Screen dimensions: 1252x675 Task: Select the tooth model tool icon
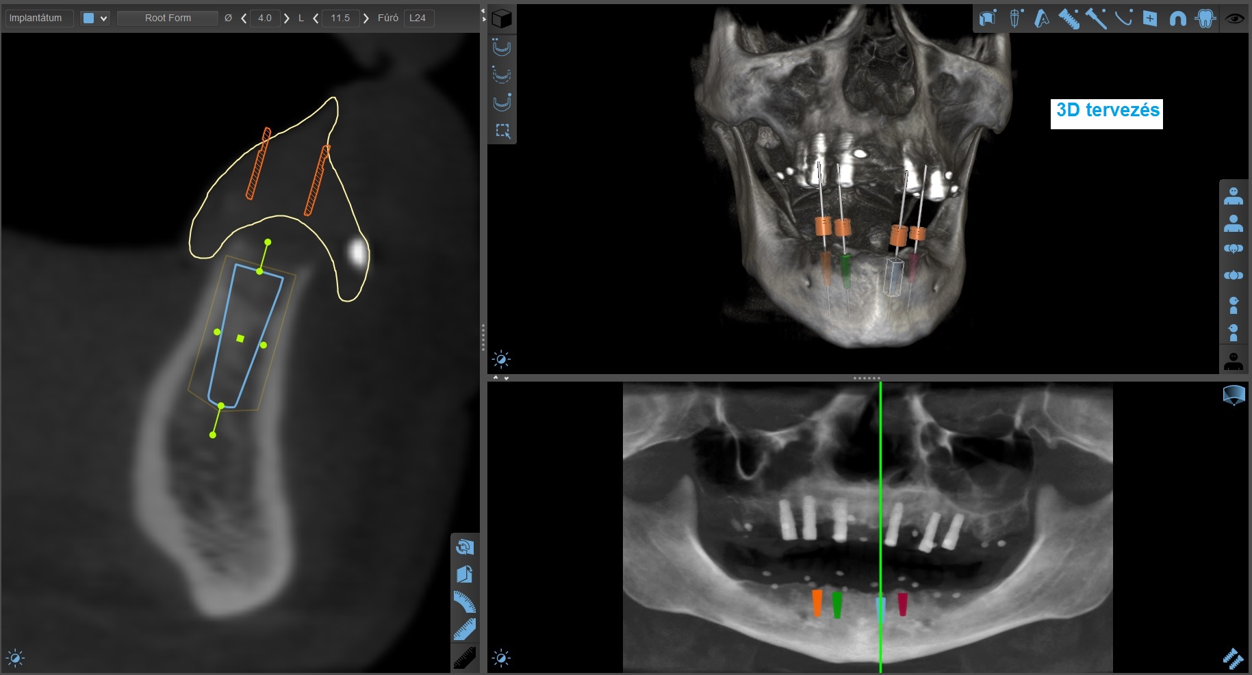coord(1205,18)
